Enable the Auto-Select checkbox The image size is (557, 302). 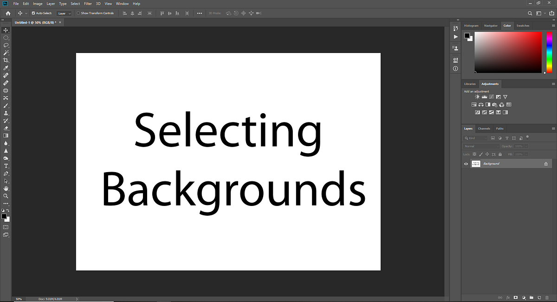click(32, 13)
